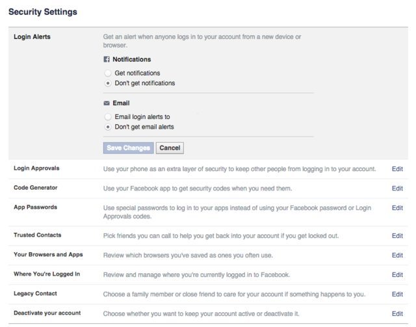Choose Don't get notifications option
Viewport: 416px width, 327px height.
point(108,83)
